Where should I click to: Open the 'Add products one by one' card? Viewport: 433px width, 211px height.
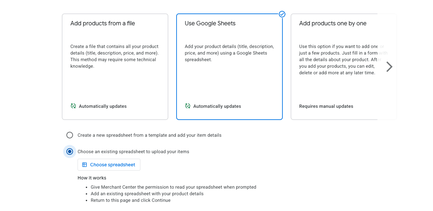[x=343, y=66]
